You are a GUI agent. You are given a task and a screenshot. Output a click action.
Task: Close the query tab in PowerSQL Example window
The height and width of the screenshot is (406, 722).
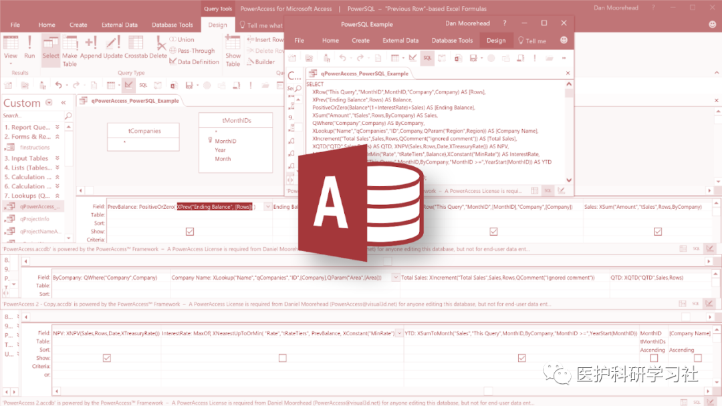(x=568, y=73)
